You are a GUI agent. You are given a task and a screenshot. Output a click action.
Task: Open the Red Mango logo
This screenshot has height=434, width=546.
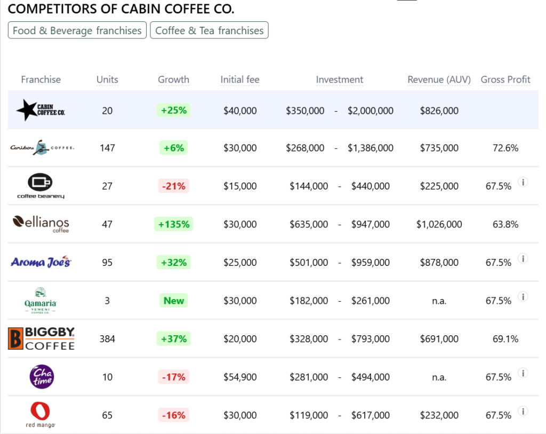pyautogui.click(x=41, y=415)
